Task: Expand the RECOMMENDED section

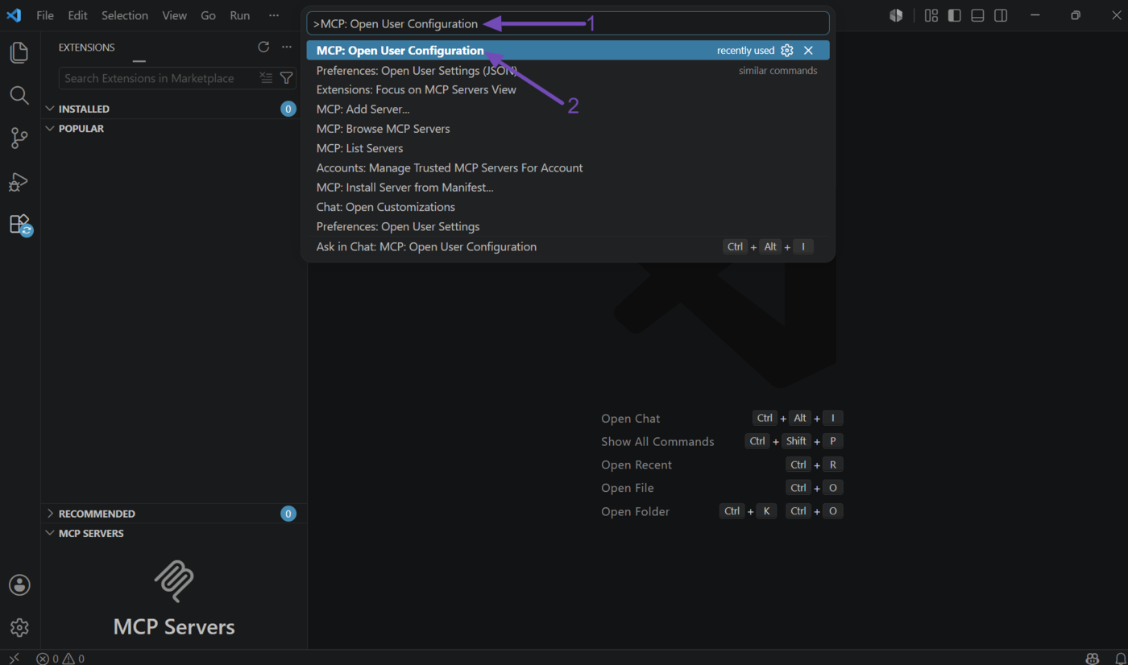Action: tap(50, 514)
